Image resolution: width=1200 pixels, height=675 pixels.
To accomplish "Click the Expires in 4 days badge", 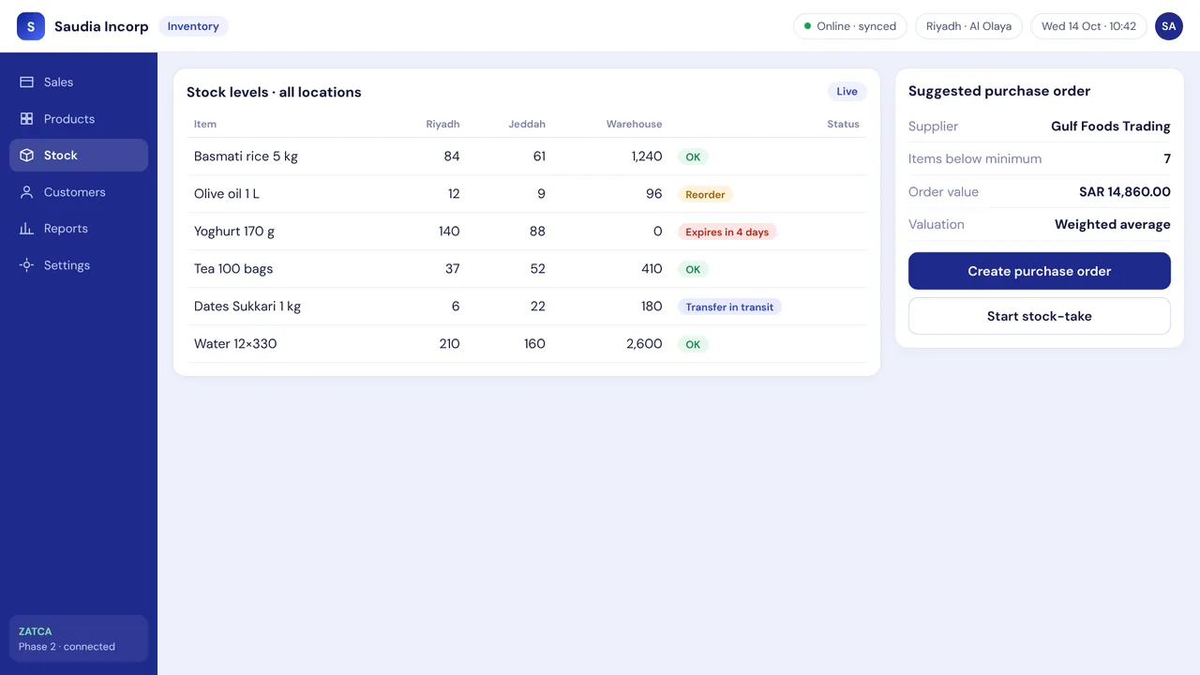I will tap(727, 232).
